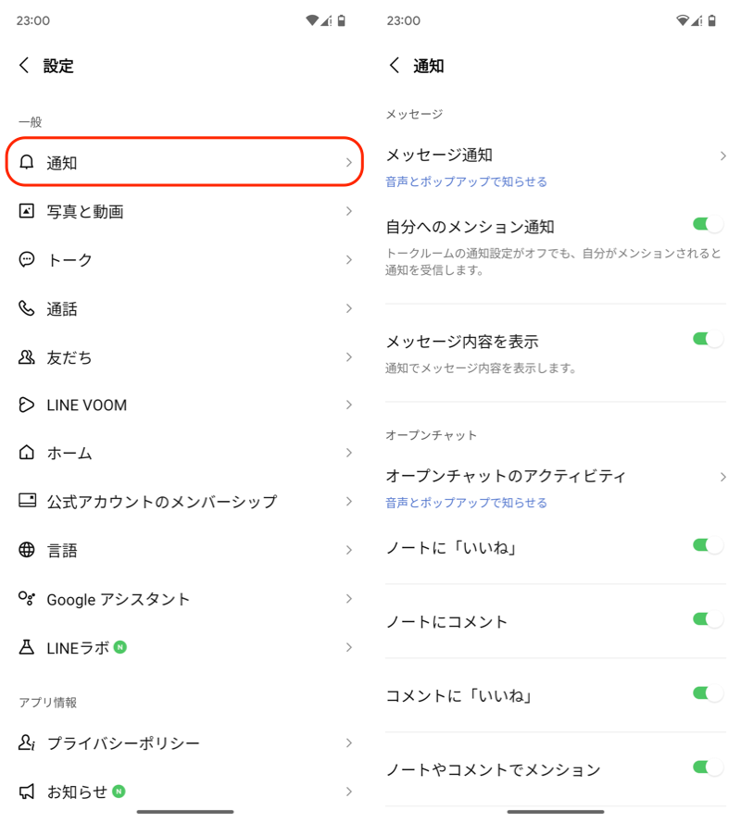Viewport: 741px width, 823px height.
Task: Toggle 自分へのメンション通知 switch
Action: 708,224
